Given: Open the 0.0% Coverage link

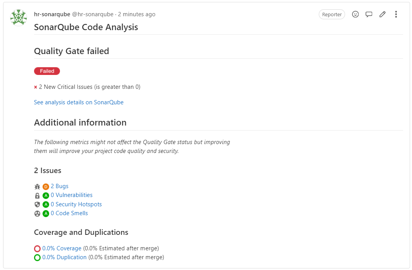Looking at the screenshot, I should coord(62,248).
